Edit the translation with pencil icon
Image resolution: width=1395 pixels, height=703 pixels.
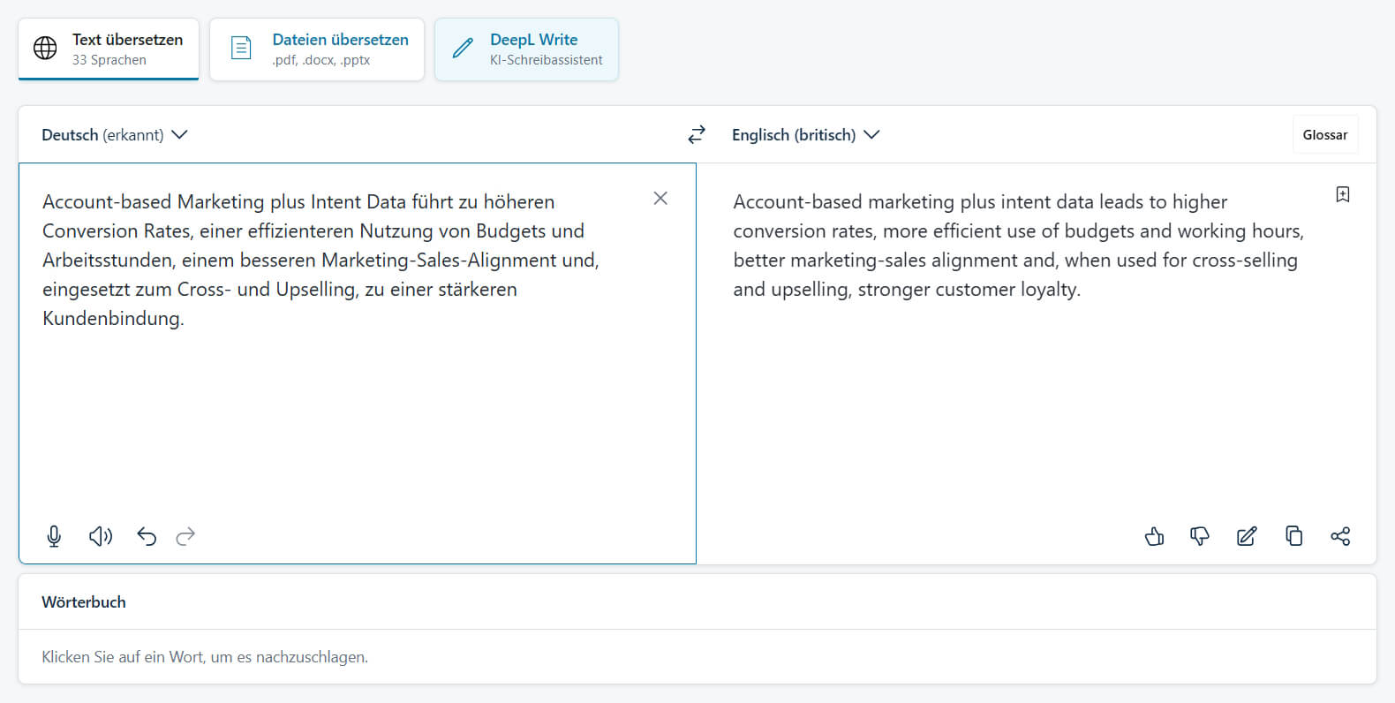tap(1247, 536)
